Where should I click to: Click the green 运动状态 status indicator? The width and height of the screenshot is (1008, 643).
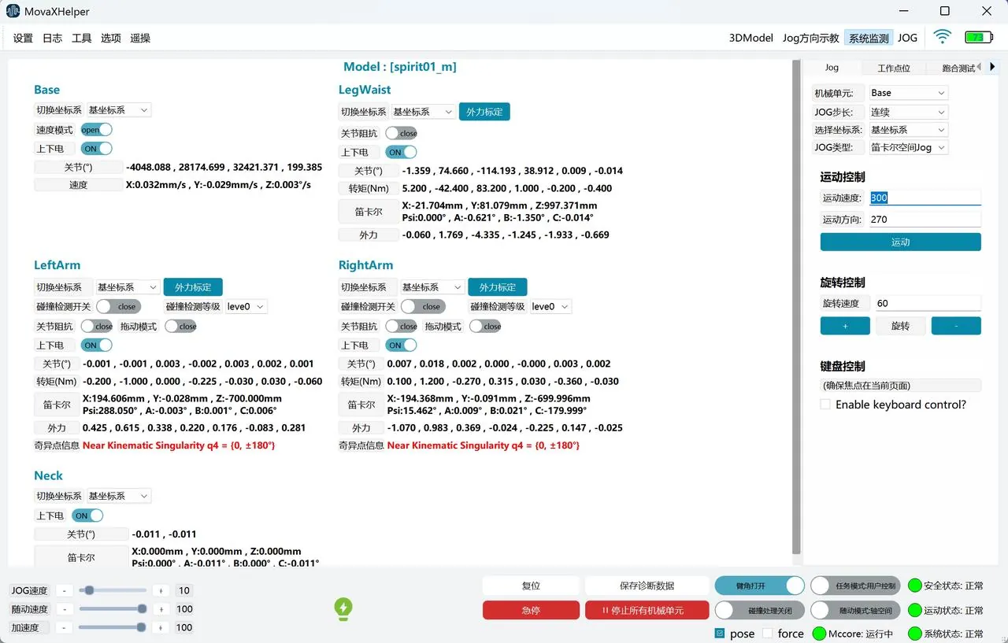pos(914,610)
